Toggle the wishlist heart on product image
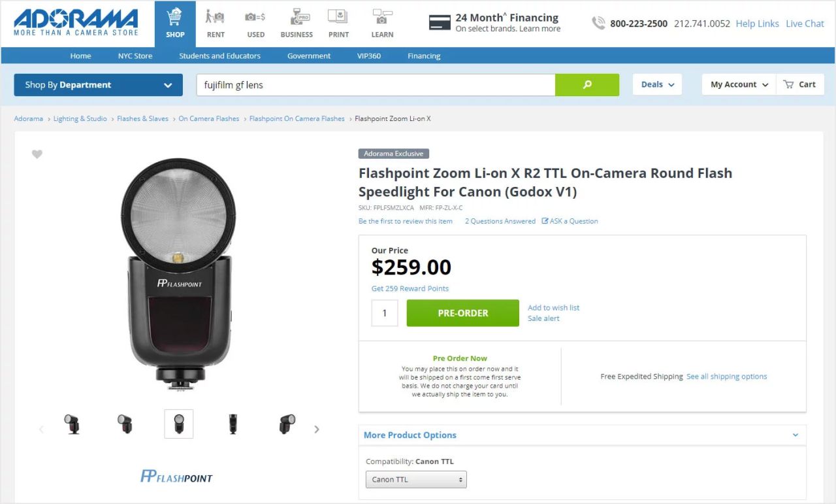The image size is (836, 504). click(37, 154)
